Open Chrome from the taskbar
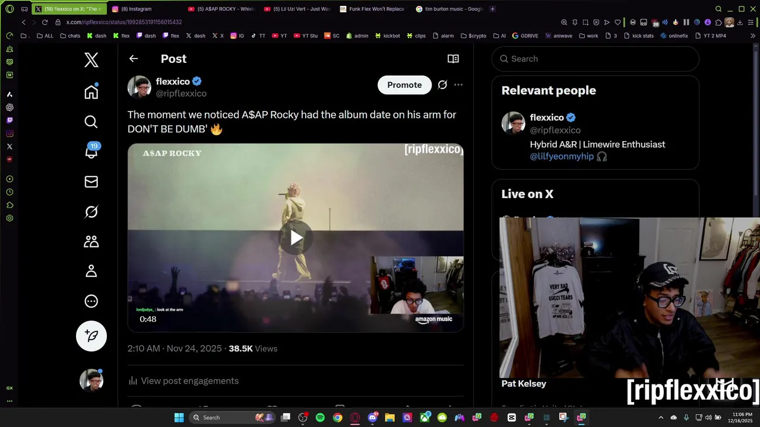Viewport: 760px width, 427px height. coord(337,418)
